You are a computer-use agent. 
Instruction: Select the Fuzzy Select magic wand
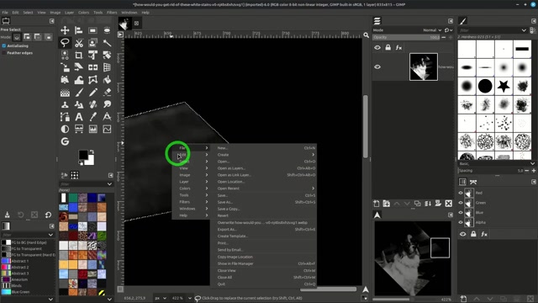tap(107, 43)
